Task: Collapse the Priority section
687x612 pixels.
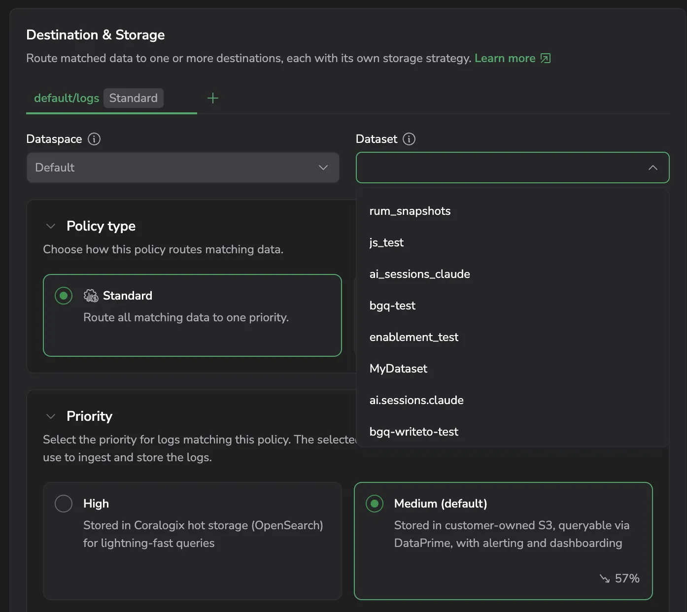Action: click(50, 416)
